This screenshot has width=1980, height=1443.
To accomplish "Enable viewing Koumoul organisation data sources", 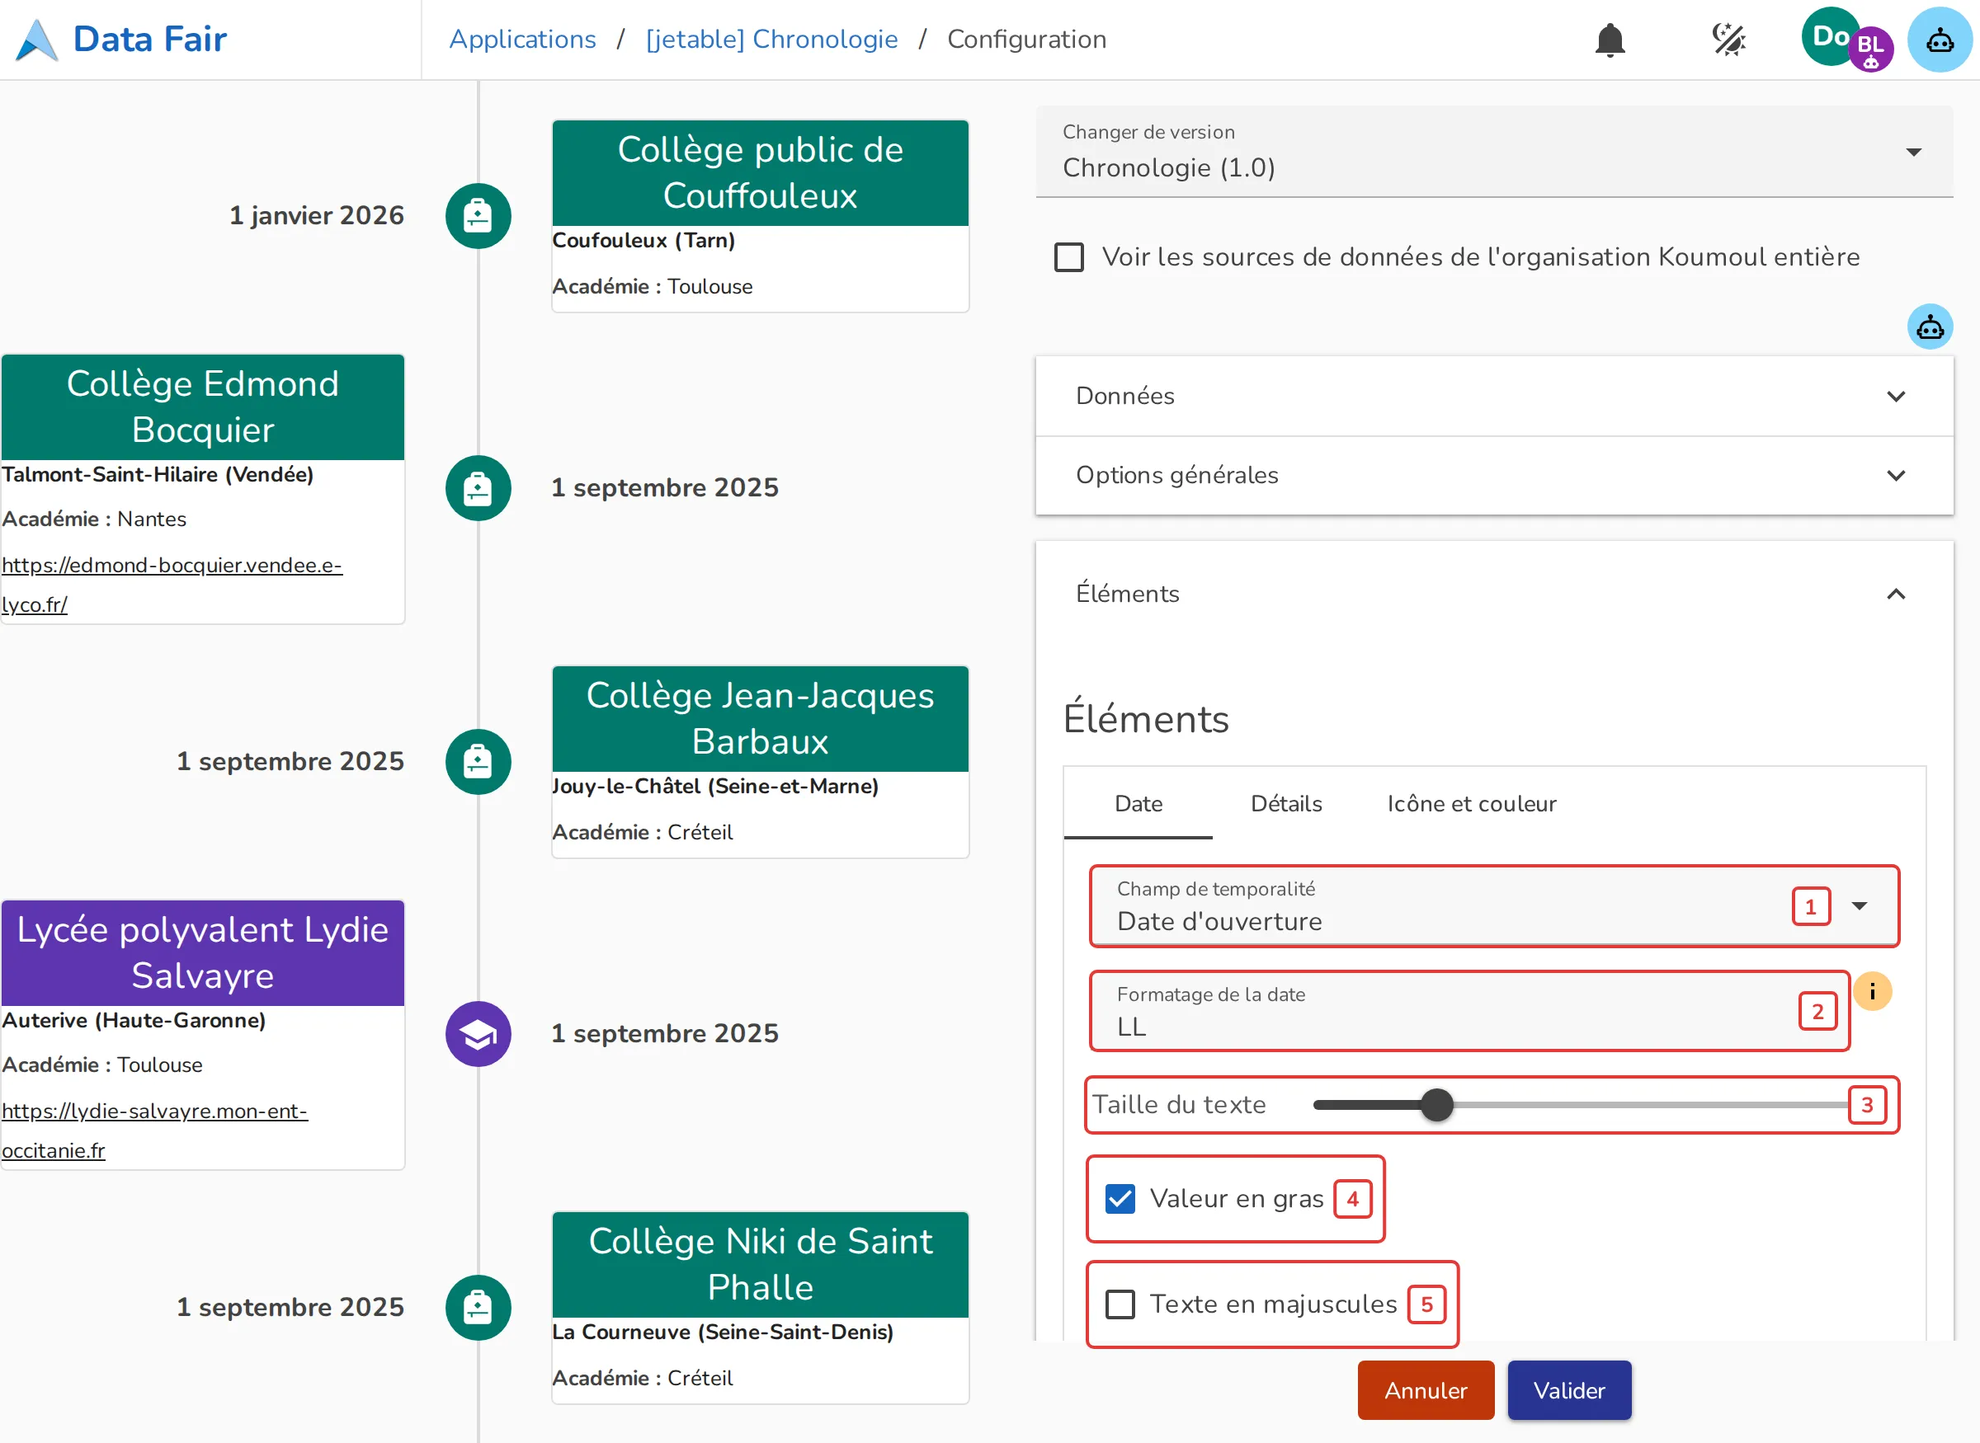I will tap(1068, 257).
